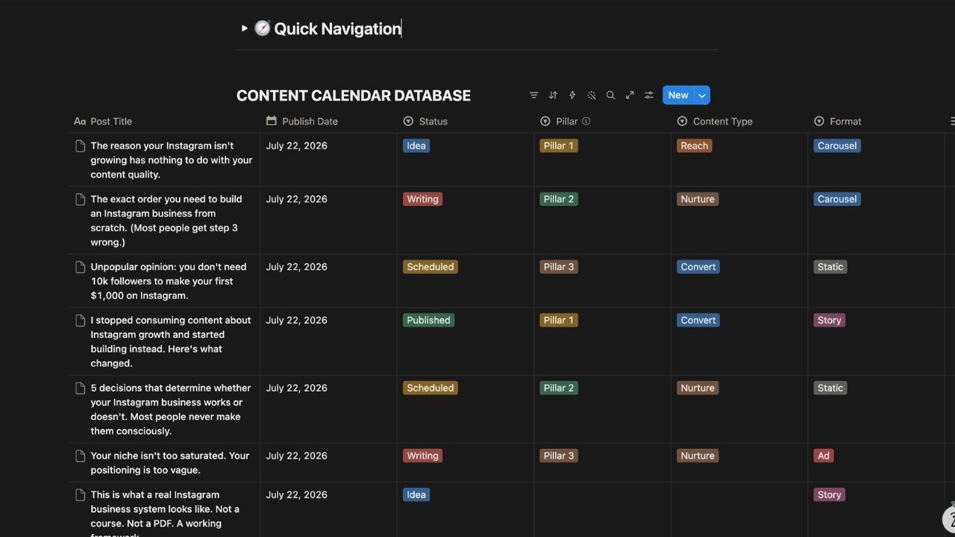
Task: Click the info icon next to Pillar
Action: (x=586, y=121)
